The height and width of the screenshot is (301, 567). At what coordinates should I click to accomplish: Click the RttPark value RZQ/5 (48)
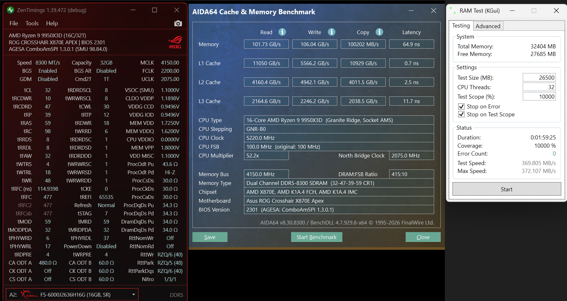coord(170,263)
